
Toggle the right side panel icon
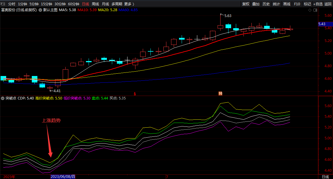(x=315, y=10)
